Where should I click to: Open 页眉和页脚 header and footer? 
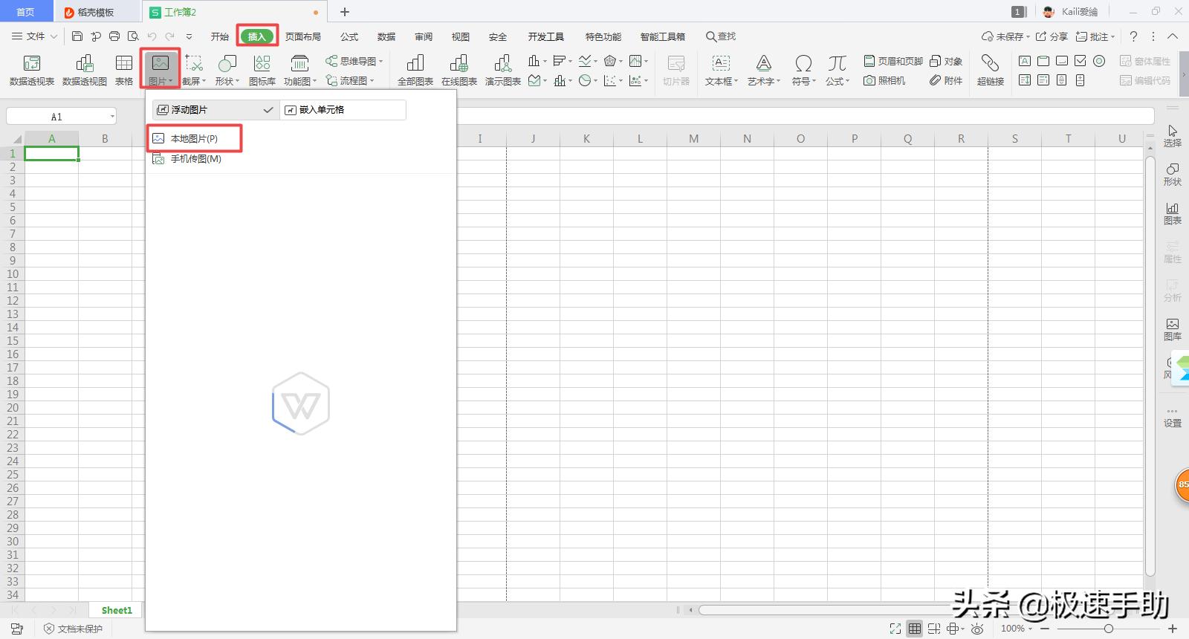(x=893, y=61)
